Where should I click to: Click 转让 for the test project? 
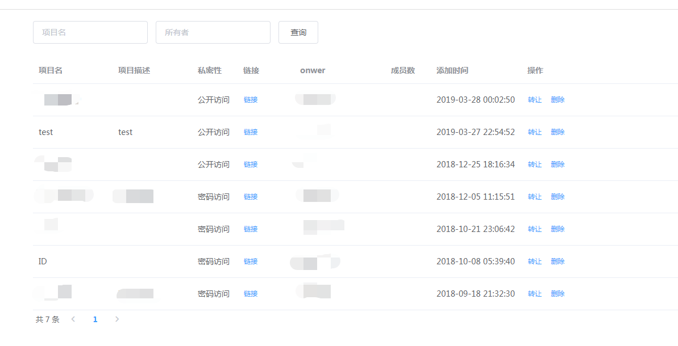point(534,132)
